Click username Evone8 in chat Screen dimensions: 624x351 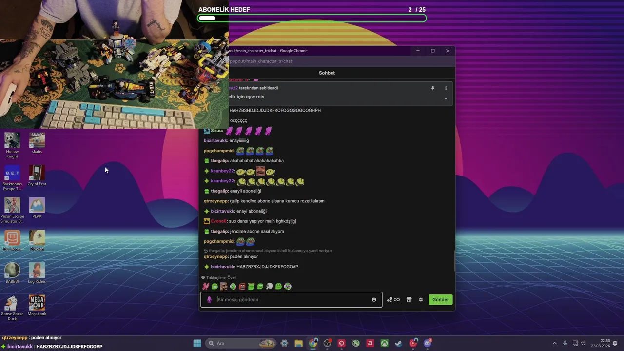[219, 221]
